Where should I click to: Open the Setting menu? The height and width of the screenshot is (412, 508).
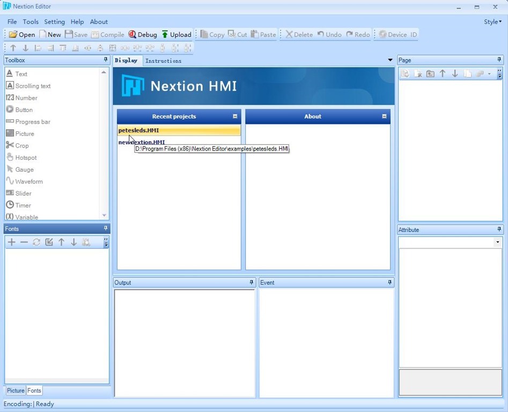coord(54,22)
